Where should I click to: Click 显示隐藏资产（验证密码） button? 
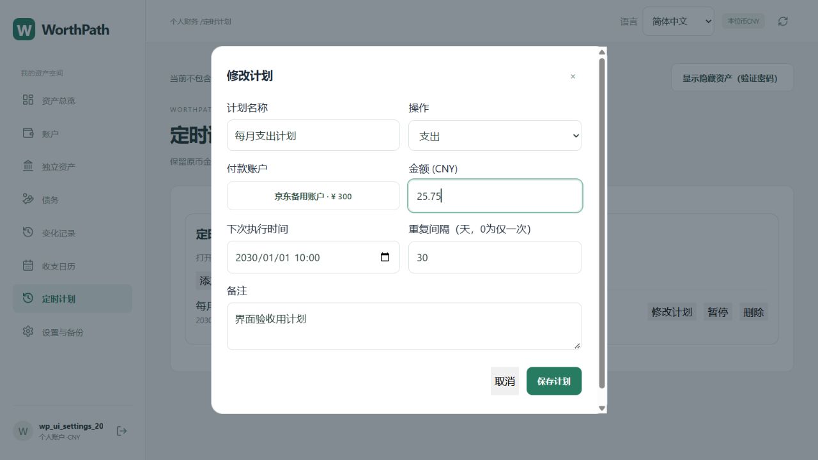click(732, 78)
